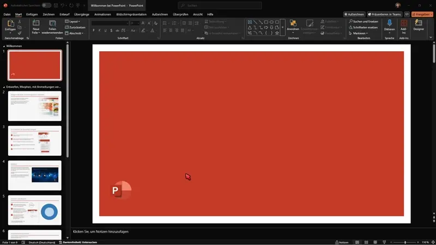Click the Präsentieren in Teams button

click(x=385, y=14)
